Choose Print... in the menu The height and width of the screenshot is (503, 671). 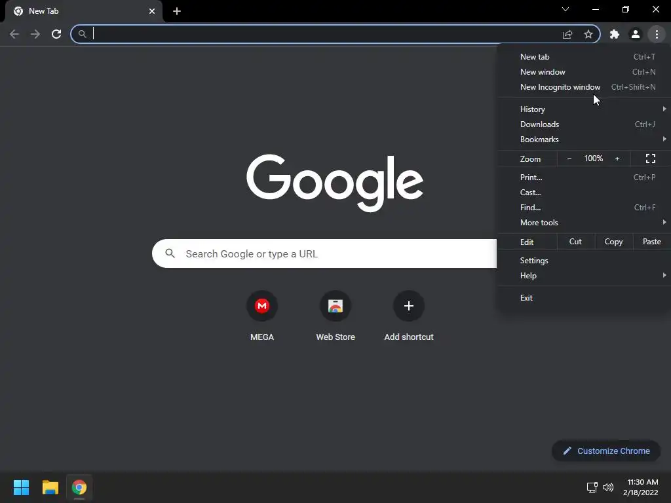(584, 177)
